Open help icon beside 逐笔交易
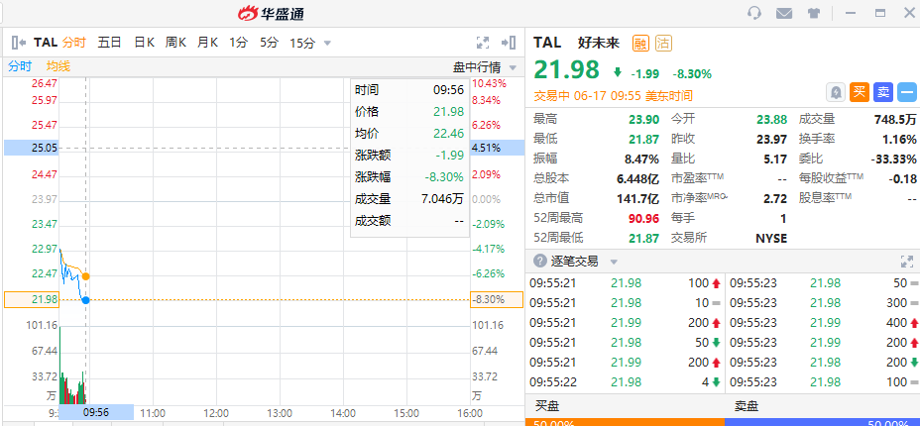The image size is (920, 426). tap(538, 261)
